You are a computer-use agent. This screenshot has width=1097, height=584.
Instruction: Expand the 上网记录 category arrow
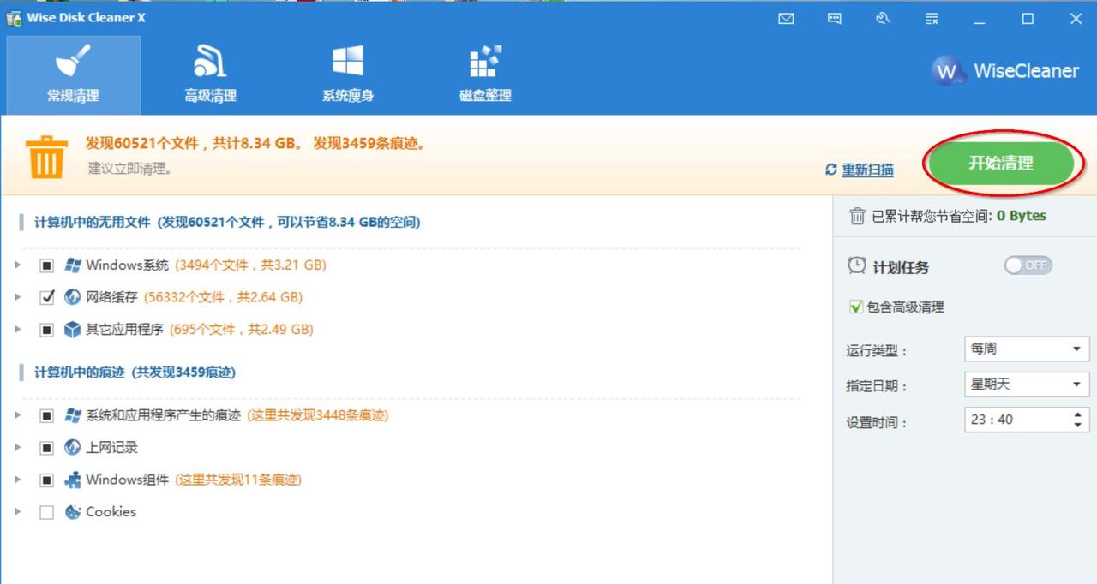(19, 448)
